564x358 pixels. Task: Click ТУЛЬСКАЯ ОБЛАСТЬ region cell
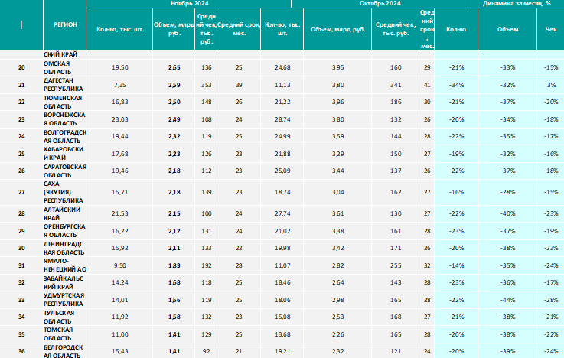coord(65,317)
